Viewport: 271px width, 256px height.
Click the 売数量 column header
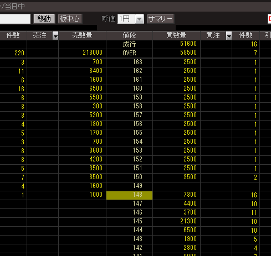point(82,35)
